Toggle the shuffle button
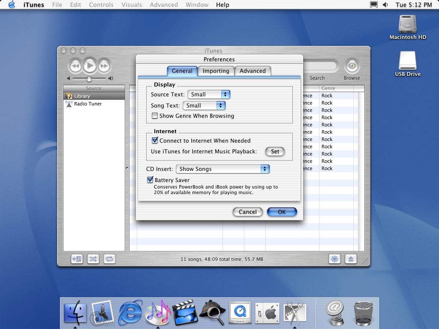The width and height of the screenshot is (439, 329). (93, 259)
